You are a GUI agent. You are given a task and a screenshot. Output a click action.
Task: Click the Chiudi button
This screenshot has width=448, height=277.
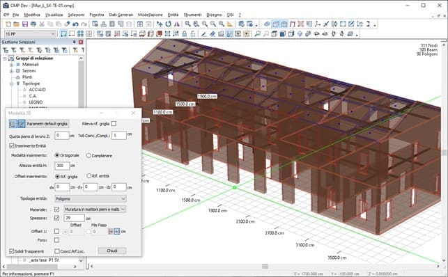[112, 251]
